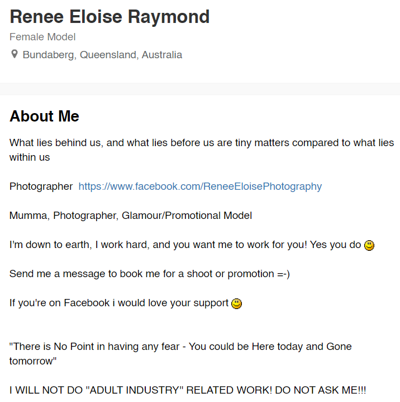Click the word 'Photographer' before the link
The image size is (400, 402).
click(x=41, y=186)
